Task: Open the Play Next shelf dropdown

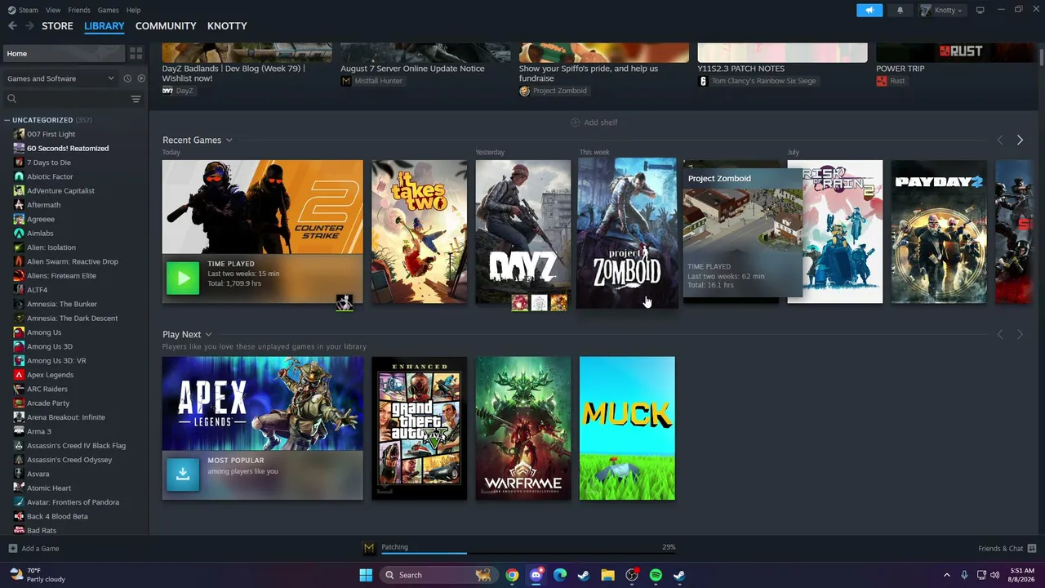Action: (x=208, y=334)
